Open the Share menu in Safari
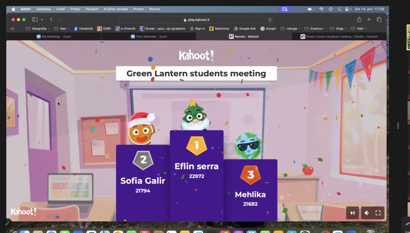 point(359,19)
